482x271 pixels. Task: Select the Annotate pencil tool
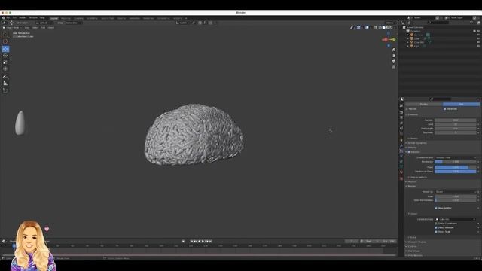tap(5, 76)
